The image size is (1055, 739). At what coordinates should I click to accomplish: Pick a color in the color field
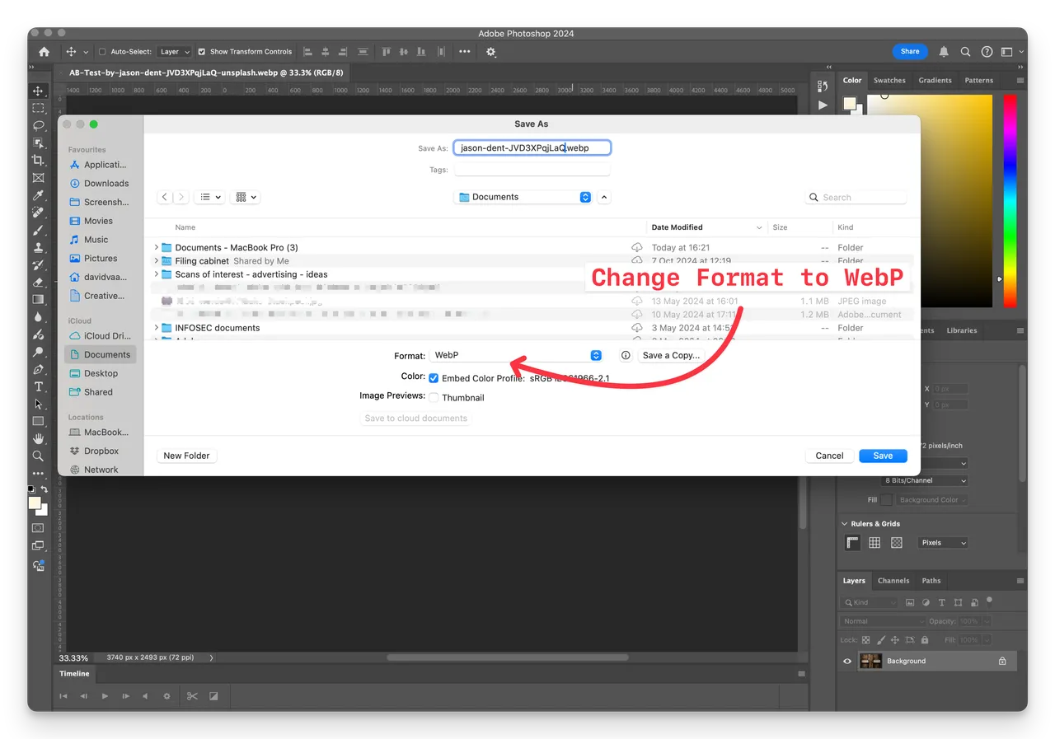[928, 200]
